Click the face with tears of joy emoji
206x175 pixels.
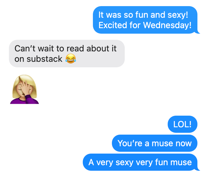(71, 59)
